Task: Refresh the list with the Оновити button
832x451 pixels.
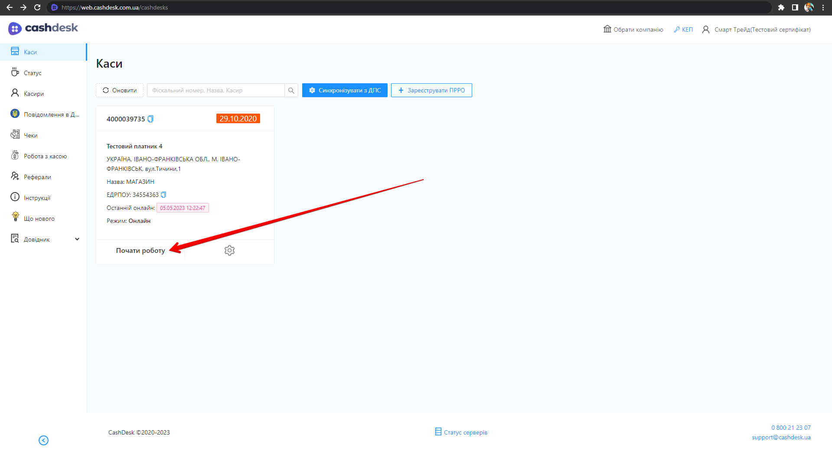Action: [x=120, y=90]
